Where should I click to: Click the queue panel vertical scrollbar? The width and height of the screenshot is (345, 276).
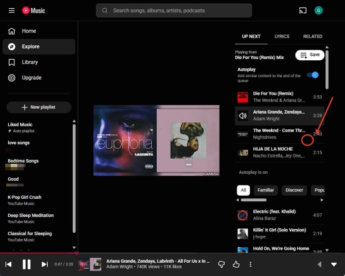click(327, 70)
